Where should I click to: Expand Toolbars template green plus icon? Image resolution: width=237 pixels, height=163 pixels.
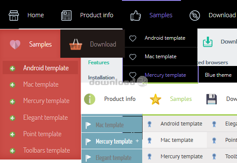point(12,151)
